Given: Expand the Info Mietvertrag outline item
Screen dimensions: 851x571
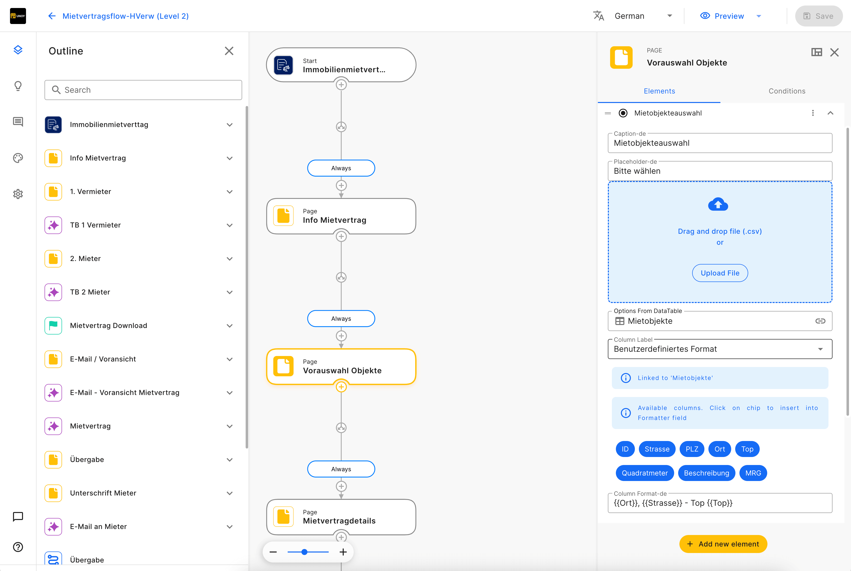Looking at the screenshot, I should tap(229, 158).
